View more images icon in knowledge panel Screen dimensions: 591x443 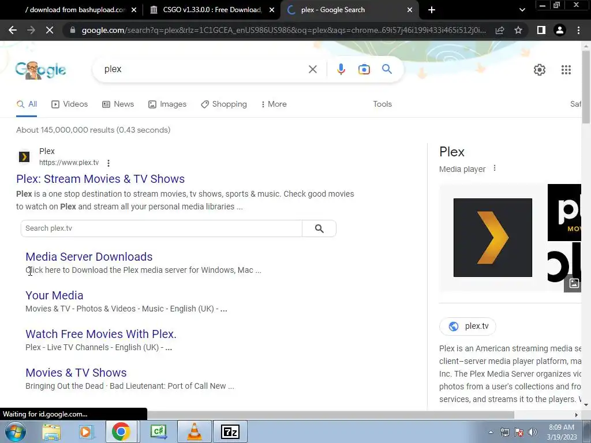(x=574, y=283)
